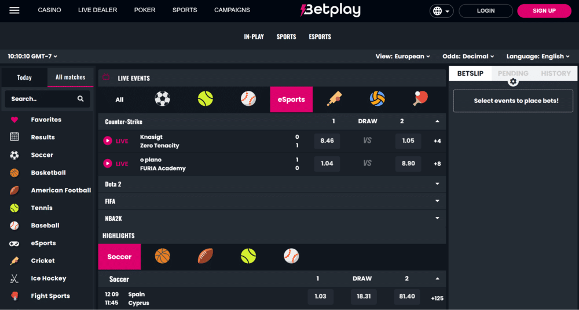Filter live events by table tennis icon
Viewport: 579px width, 310px height.
point(420,99)
